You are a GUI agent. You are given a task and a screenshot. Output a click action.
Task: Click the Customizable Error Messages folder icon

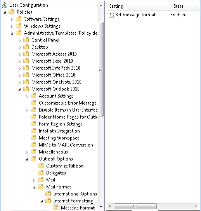click(33, 103)
